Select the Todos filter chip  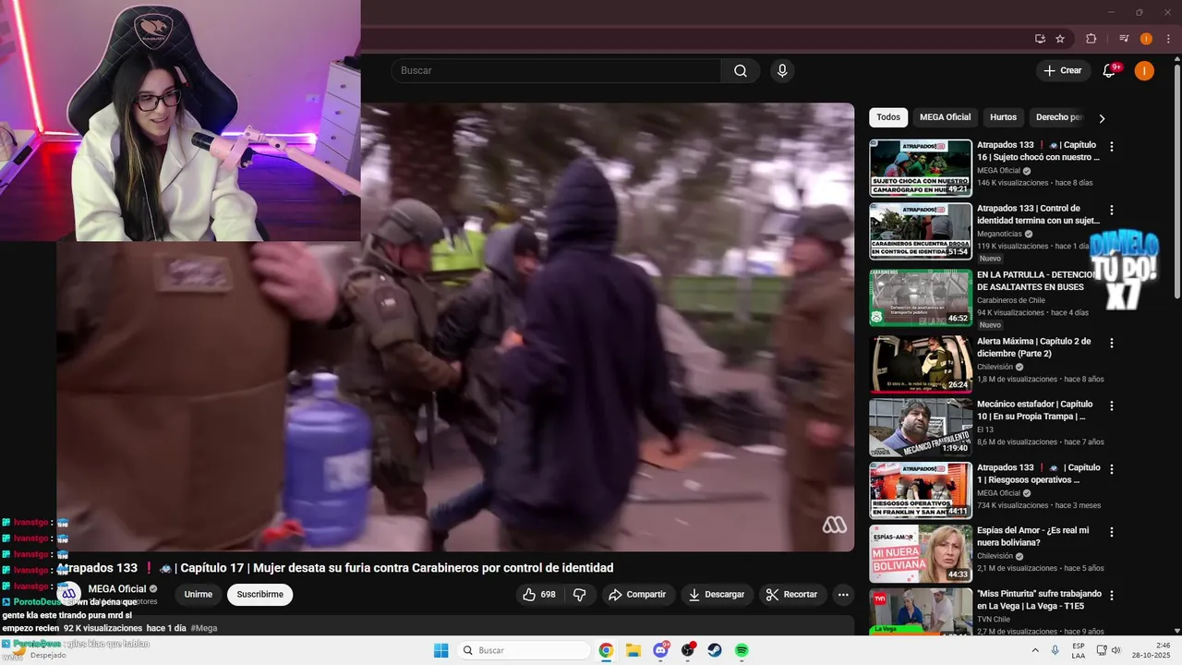[x=888, y=117]
